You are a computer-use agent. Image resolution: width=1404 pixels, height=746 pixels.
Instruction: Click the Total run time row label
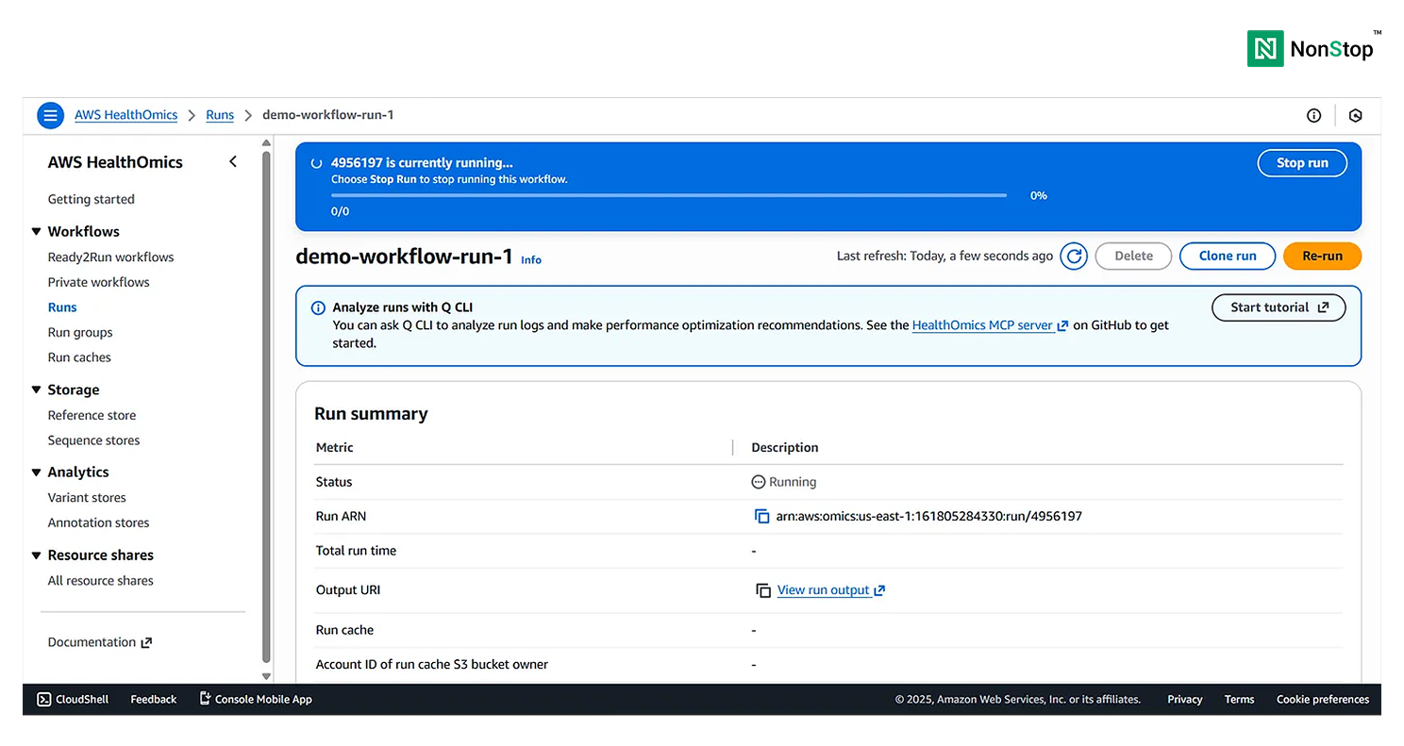(x=356, y=551)
